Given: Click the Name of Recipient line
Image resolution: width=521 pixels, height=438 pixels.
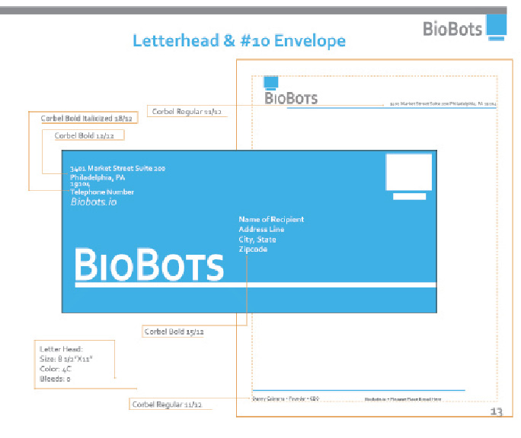Looking at the screenshot, I should pyautogui.click(x=271, y=219).
